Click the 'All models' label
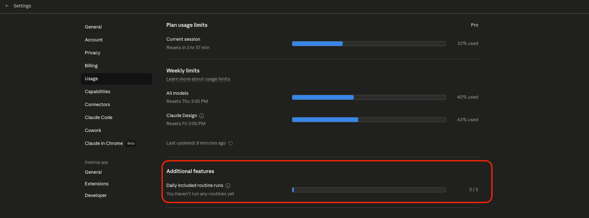The height and width of the screenshot is (218, 589). pyautogui.click(x=177, y=93)
